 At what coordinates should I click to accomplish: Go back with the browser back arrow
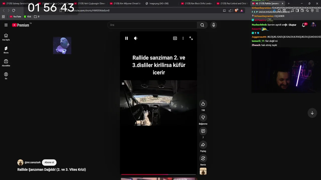[x=4, y=10]
